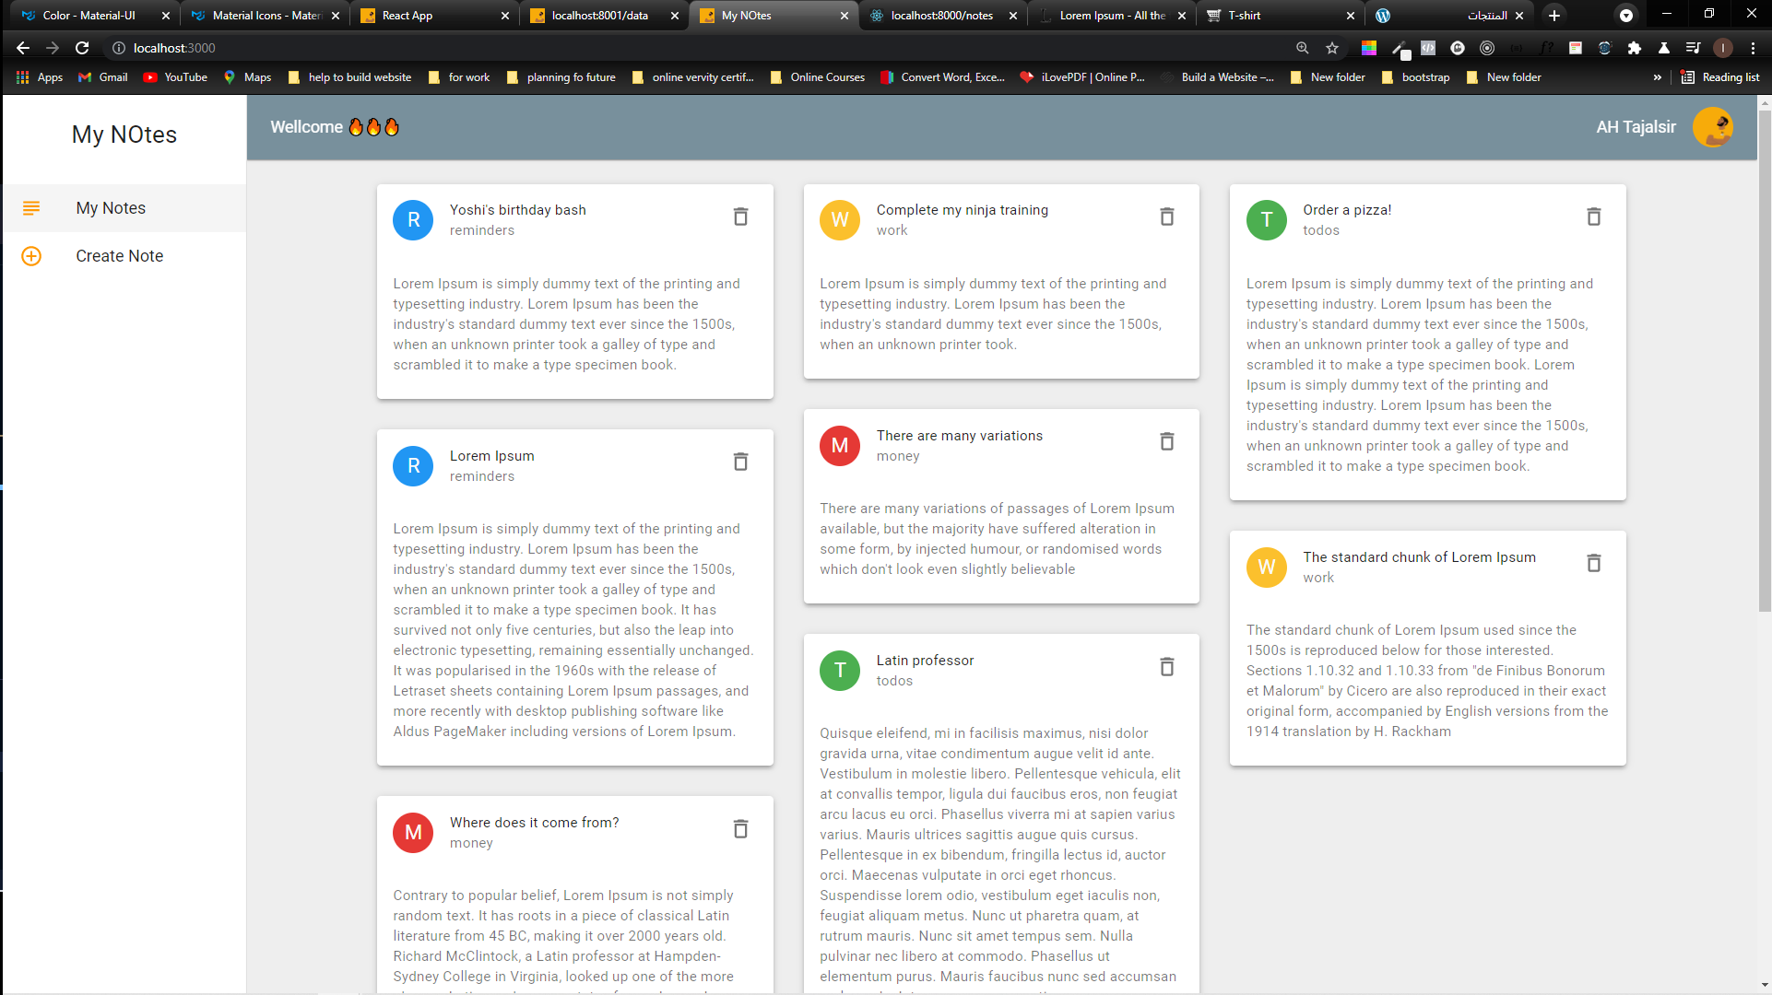Delete the "Latin professor" note
Screen dimensions: 1772x995
[x=1166, y=666]
